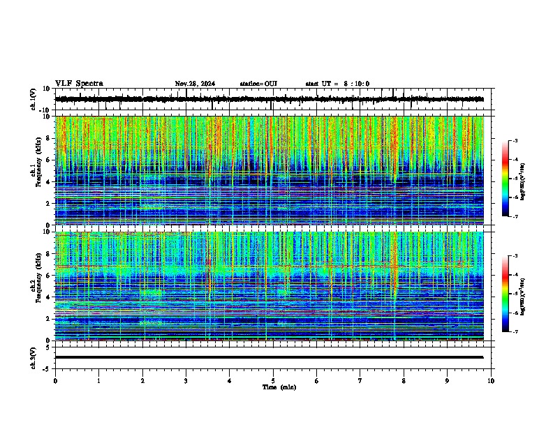Click the "ch.3(V)" axis label
The width and height of the screenshot is (553, 427).
pyautogui.click(x=34, y=358)
